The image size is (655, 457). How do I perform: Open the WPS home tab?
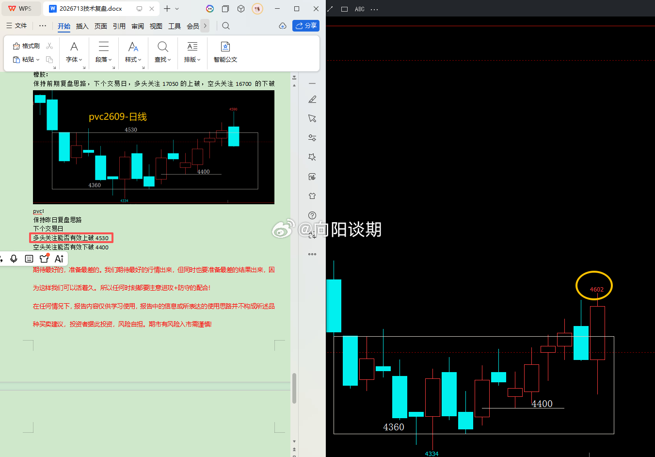click(20, 9)
